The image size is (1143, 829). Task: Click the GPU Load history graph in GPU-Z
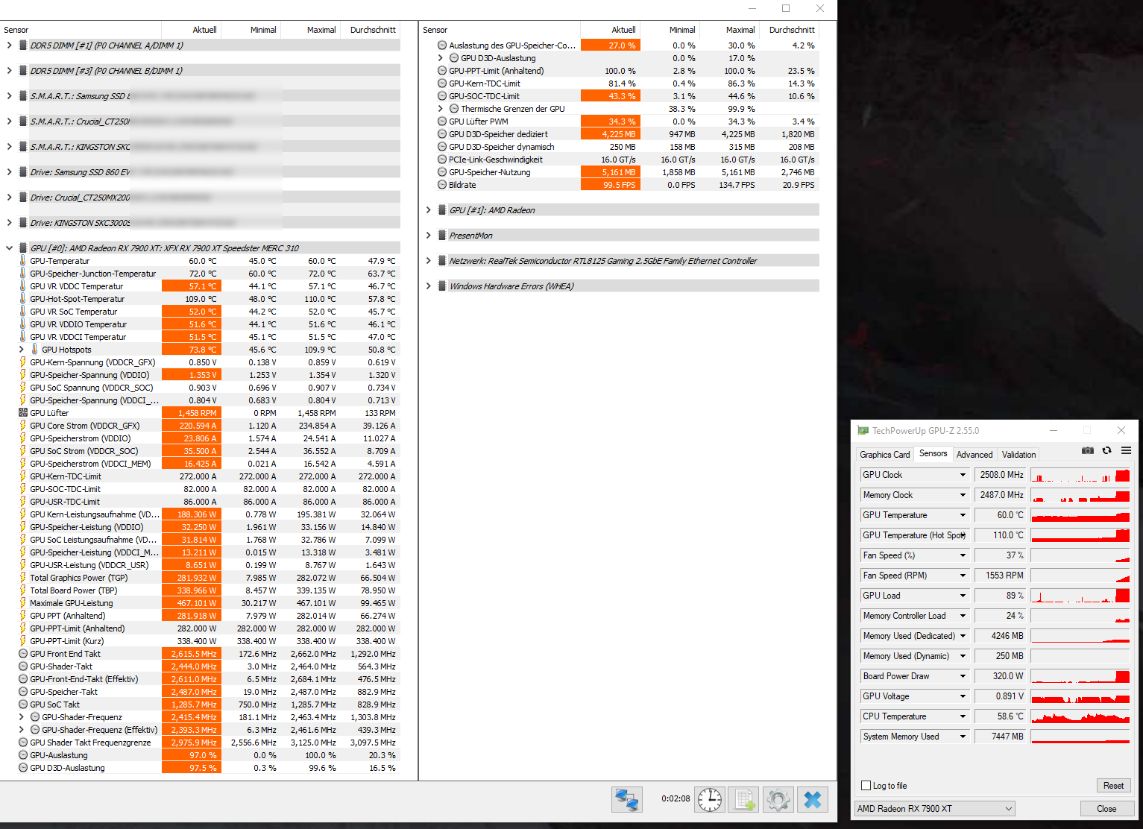[1080, 596]
